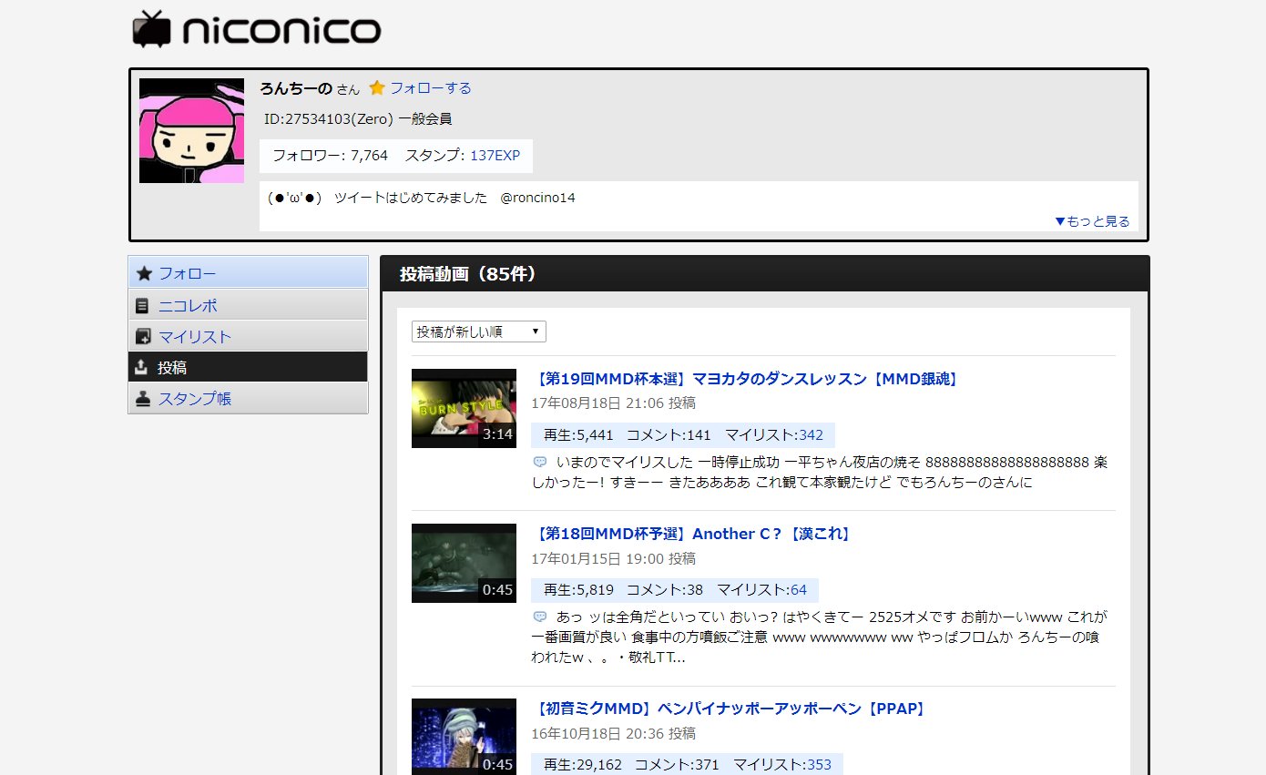Image resolution: width=1266 pixels, height=775 pixels.
Task: Click the マイリスト folder icon in sidebar
Action: 143,337
